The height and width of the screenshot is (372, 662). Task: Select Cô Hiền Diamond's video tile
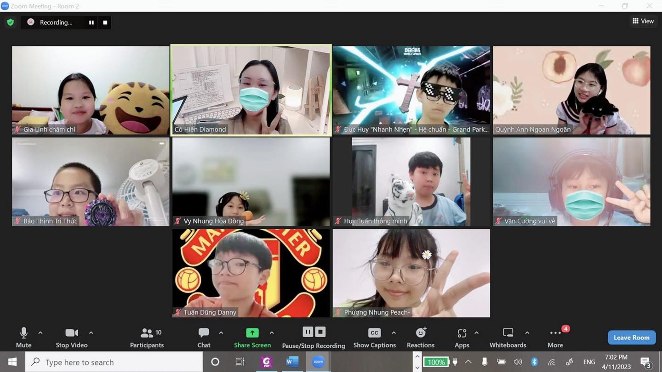click(251, 90)
